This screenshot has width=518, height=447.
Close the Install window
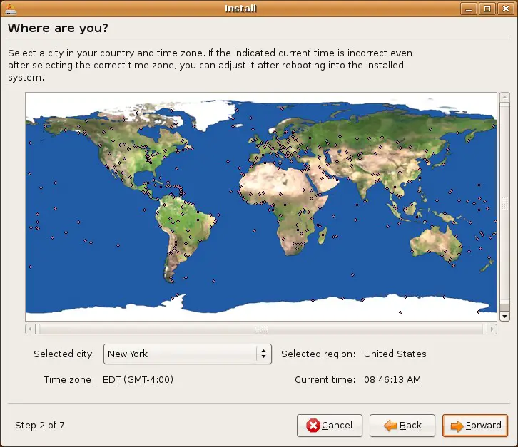(x=506, y=9)
